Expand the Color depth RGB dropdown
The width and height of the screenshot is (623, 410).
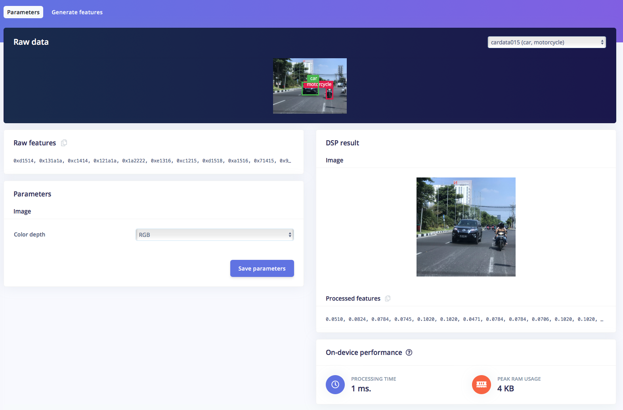[214, 235]
